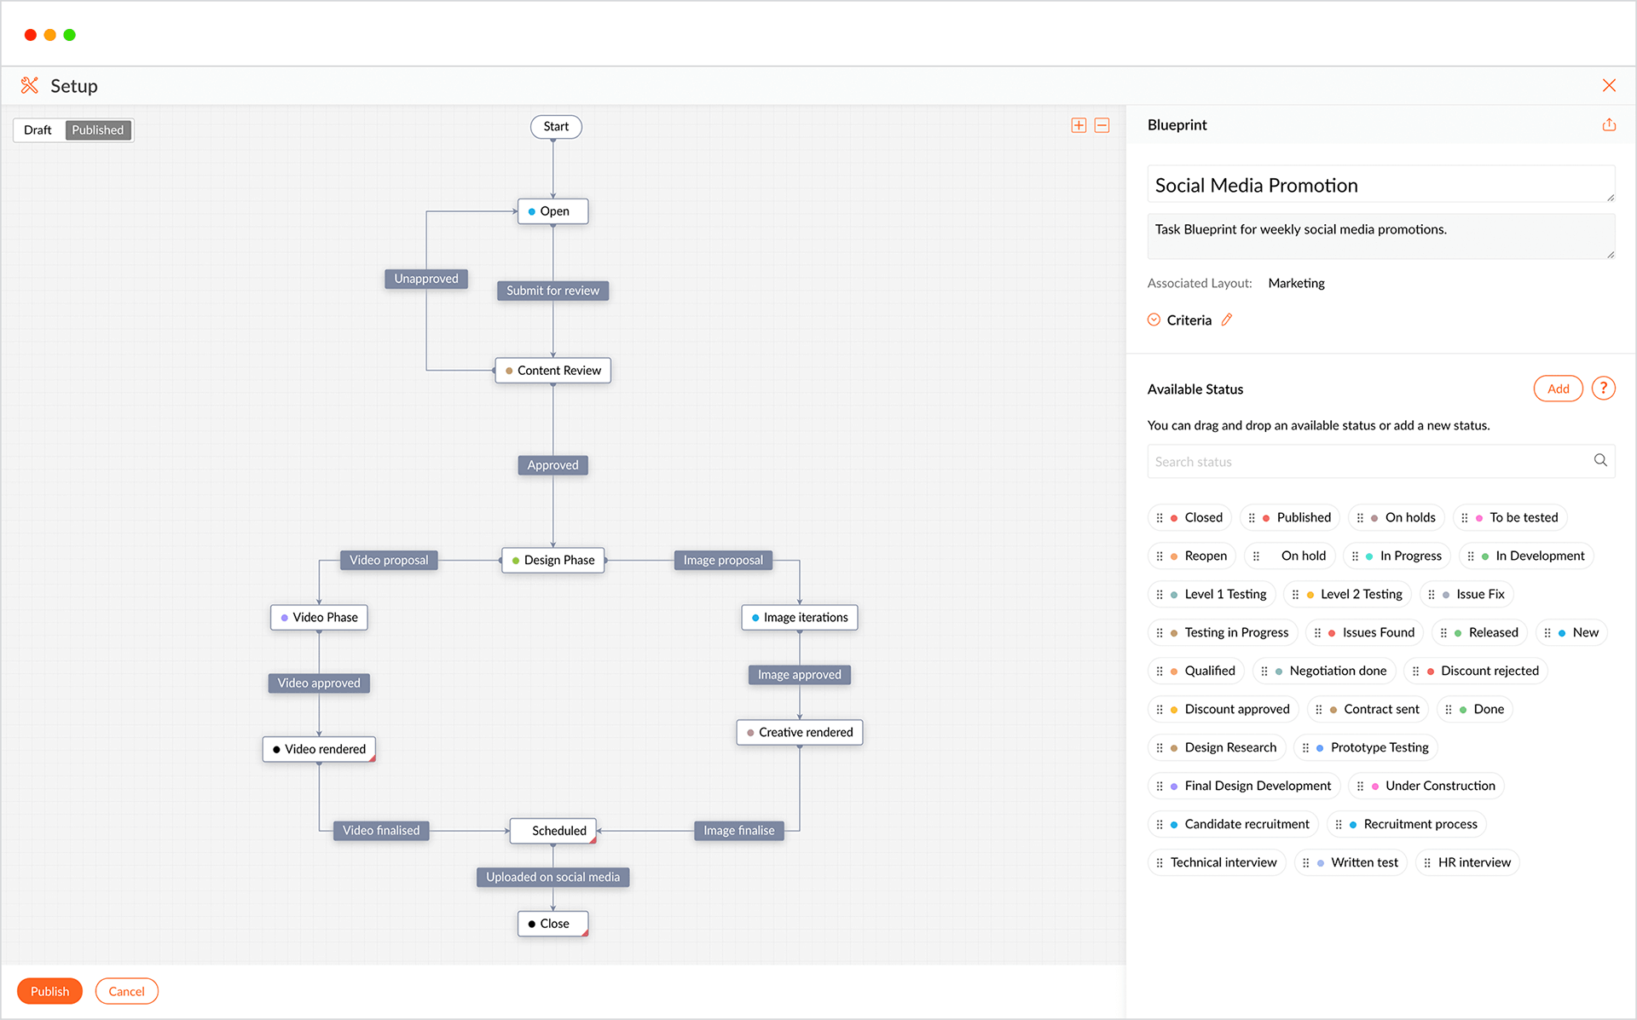1637x1020 pixels.
Task: Click the zoom out minus icon
Action: [1102, 125]
